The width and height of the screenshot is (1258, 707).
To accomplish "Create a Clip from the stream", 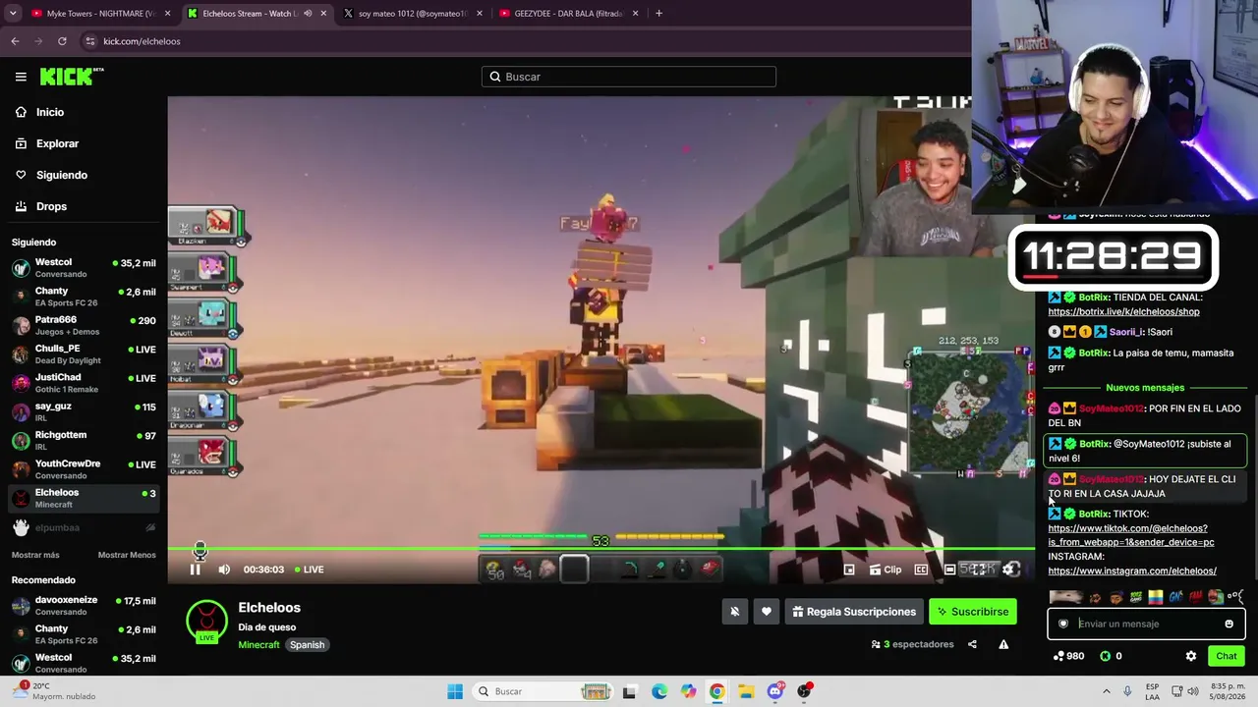I will [x=884, y=570].
